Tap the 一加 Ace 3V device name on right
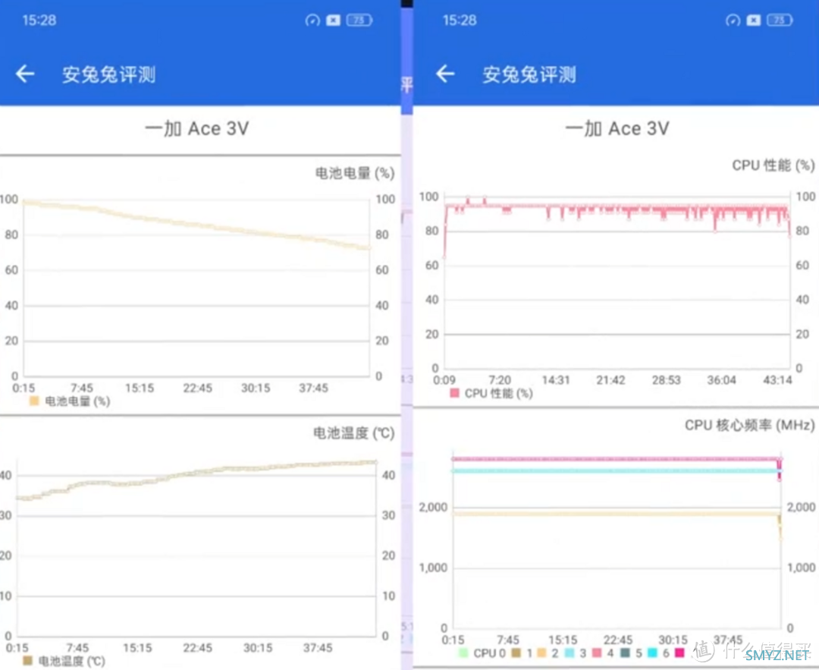The width and height of the screenshot is (819, 670). 617,128
